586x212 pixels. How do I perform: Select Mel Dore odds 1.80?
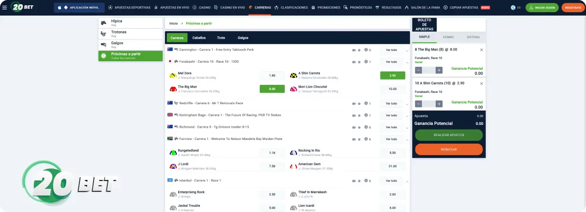pyautogui.click(x=272, y=75)
